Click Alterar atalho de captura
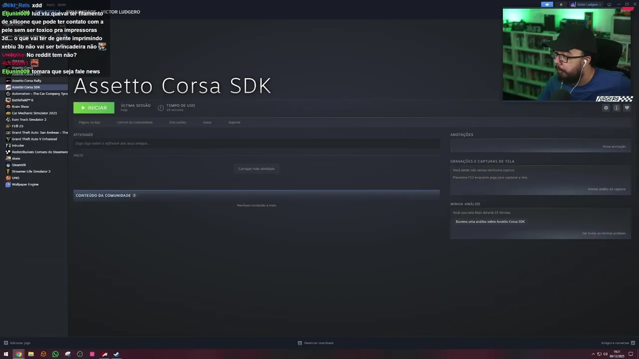Image resolution: width=639 pixels, height=359 pixels. pos(607,189)
